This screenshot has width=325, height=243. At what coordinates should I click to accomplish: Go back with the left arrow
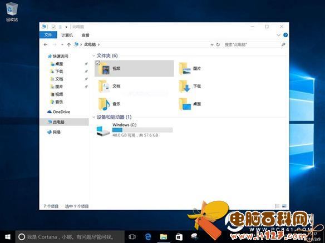coord(46,44)
